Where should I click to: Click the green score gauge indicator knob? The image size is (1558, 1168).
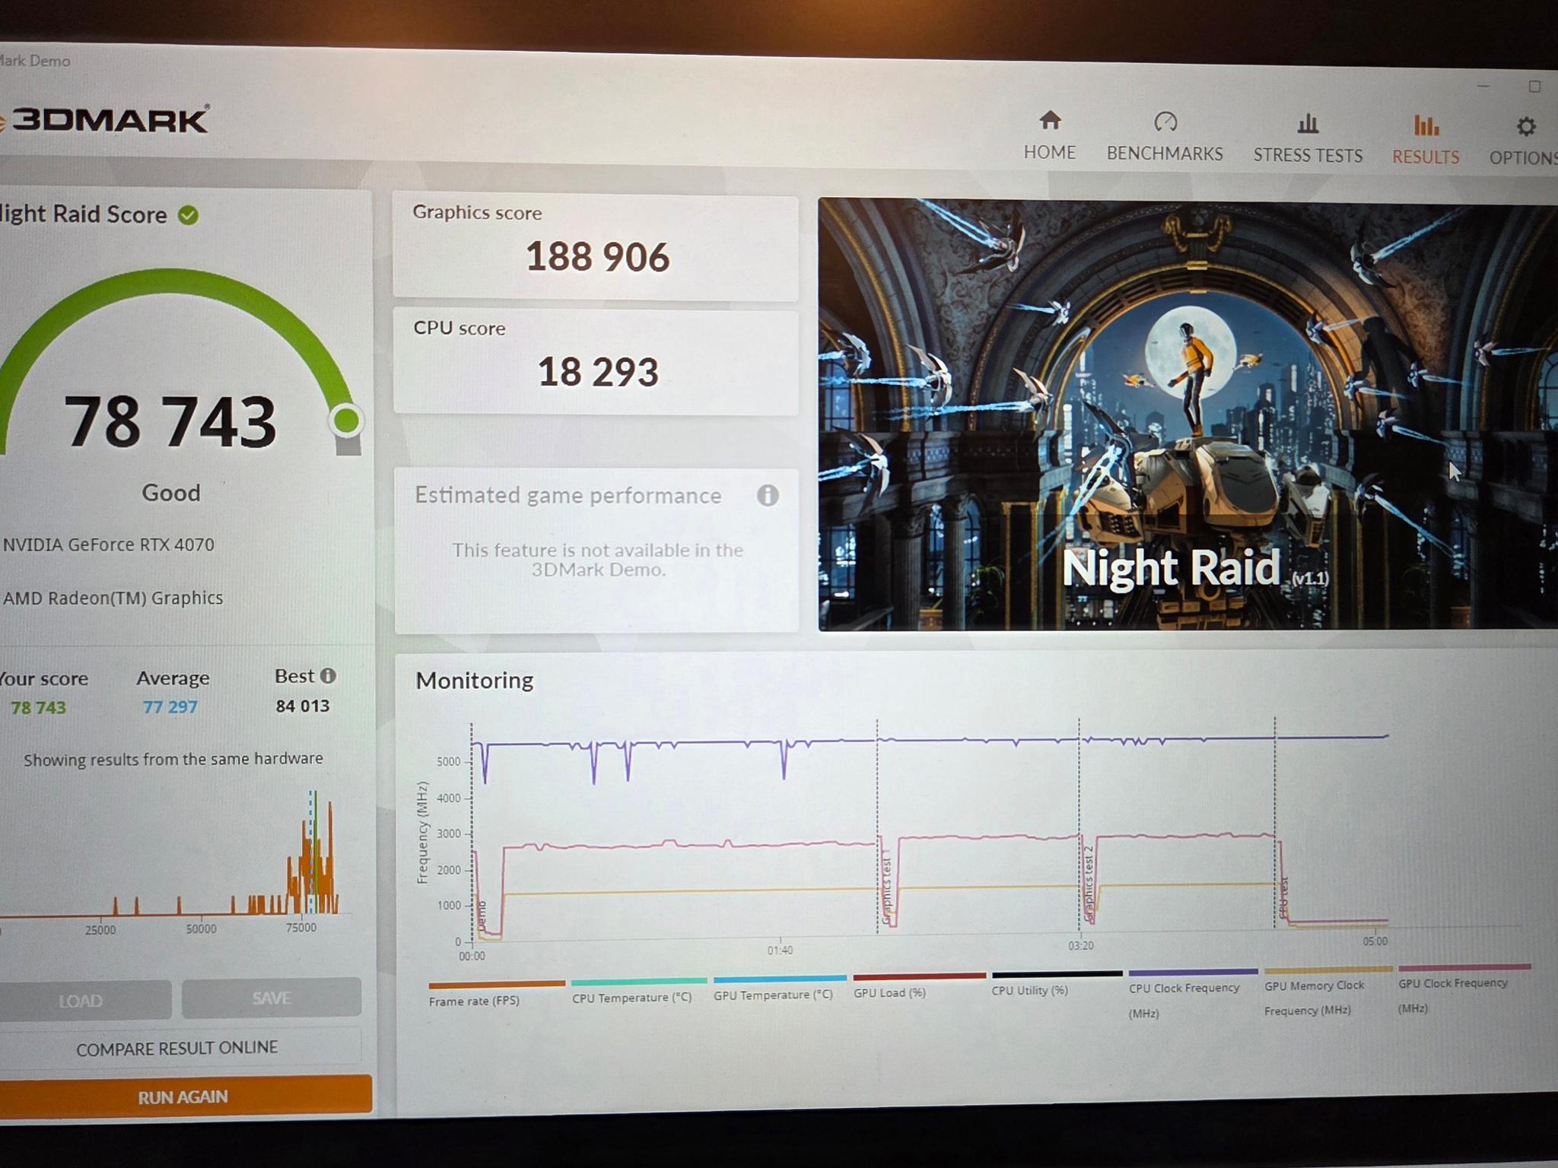346,420
